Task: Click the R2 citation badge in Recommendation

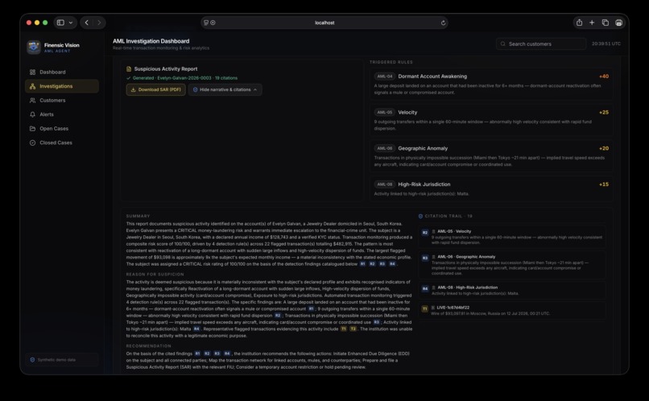Action: (x=208, y=353)
